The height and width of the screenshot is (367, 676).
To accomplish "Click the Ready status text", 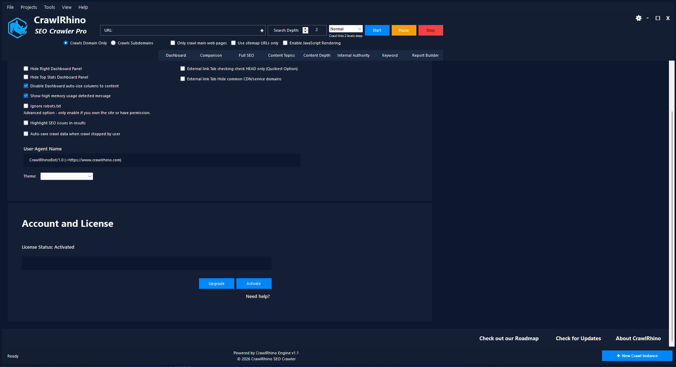I will pos(13,356).
